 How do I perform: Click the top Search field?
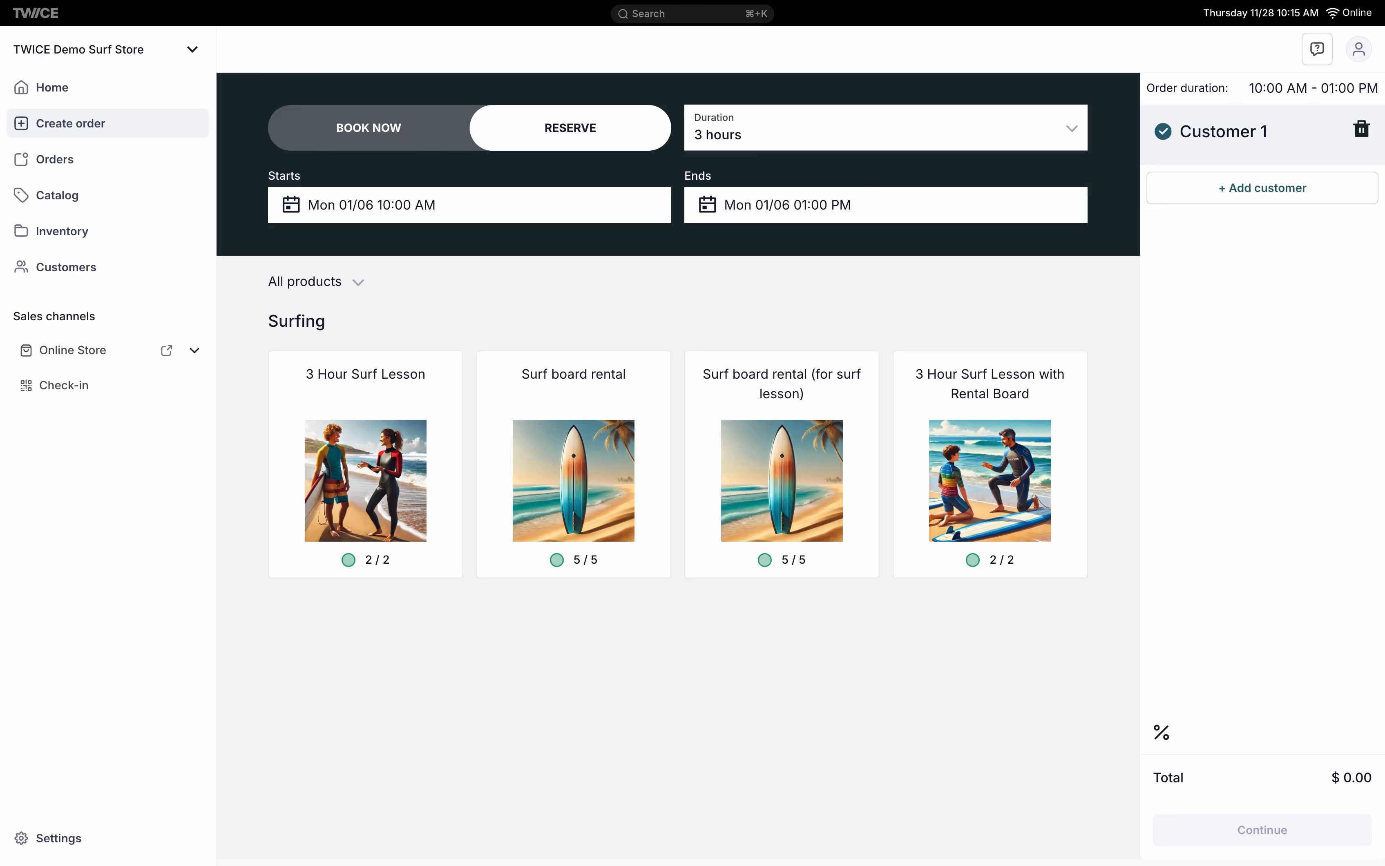691,13
